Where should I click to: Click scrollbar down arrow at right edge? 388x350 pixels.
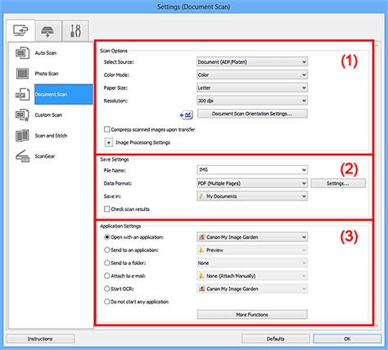[377, 325]
